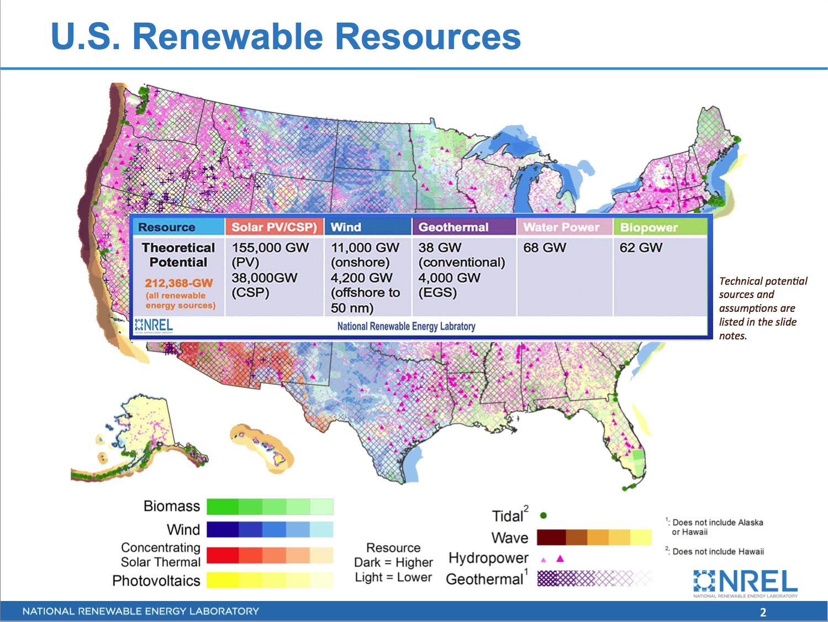Image resolution: width=828 pixels, height=622 pixels.
Task: Click the 'Technical potential sources' note text
Action: coord(762,308)
